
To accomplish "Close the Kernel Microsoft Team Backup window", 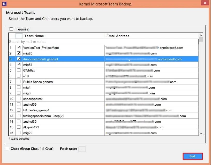I will (x=205, y=3).
